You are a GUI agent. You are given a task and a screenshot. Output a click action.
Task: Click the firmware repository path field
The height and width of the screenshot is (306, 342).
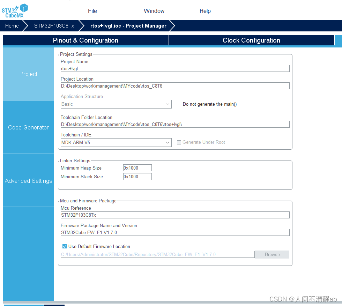(157, 254)
